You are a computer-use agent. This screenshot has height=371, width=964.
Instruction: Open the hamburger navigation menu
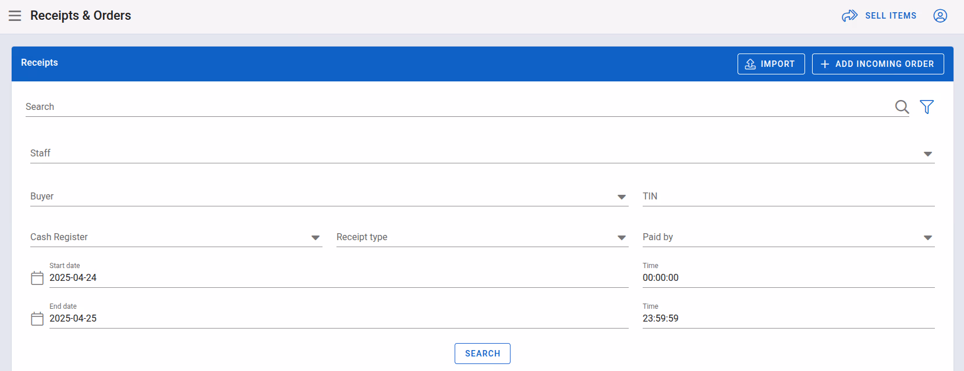(x=15, y=16)
